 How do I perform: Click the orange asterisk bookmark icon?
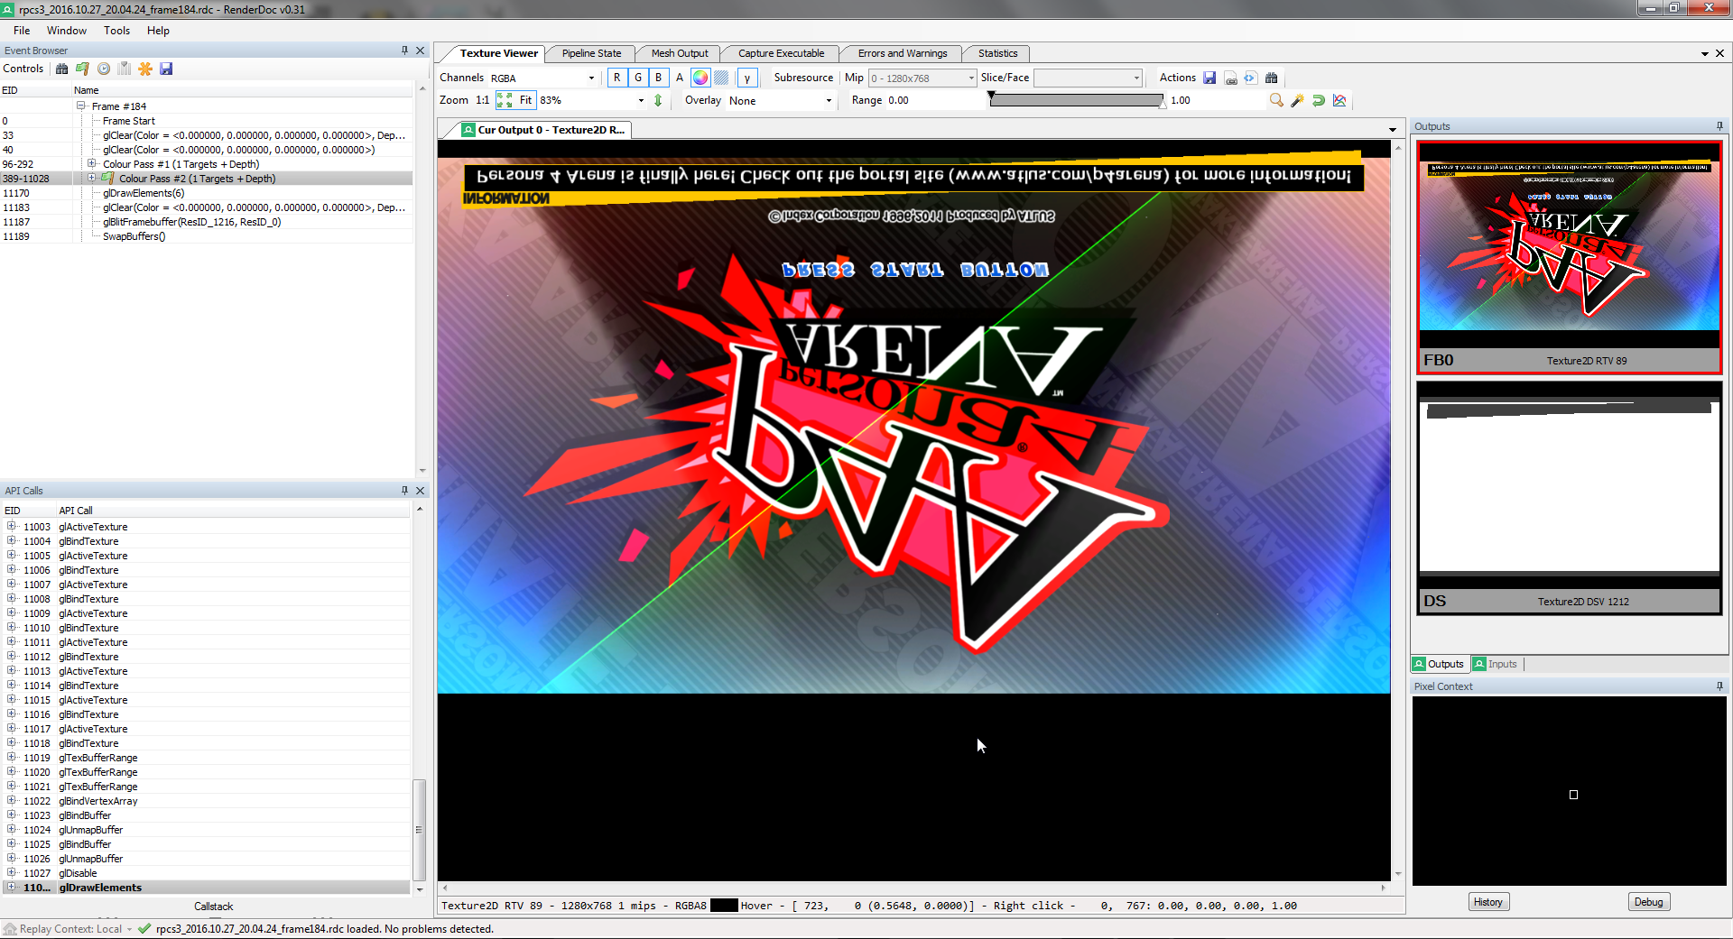click(145, 69)
